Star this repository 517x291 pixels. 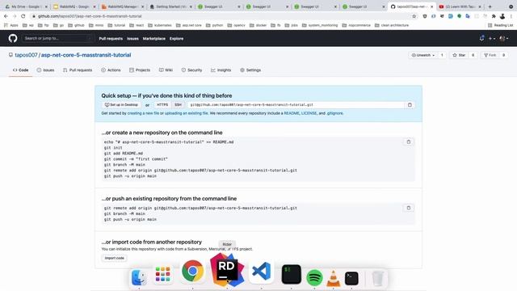click(x=460, y=55)
